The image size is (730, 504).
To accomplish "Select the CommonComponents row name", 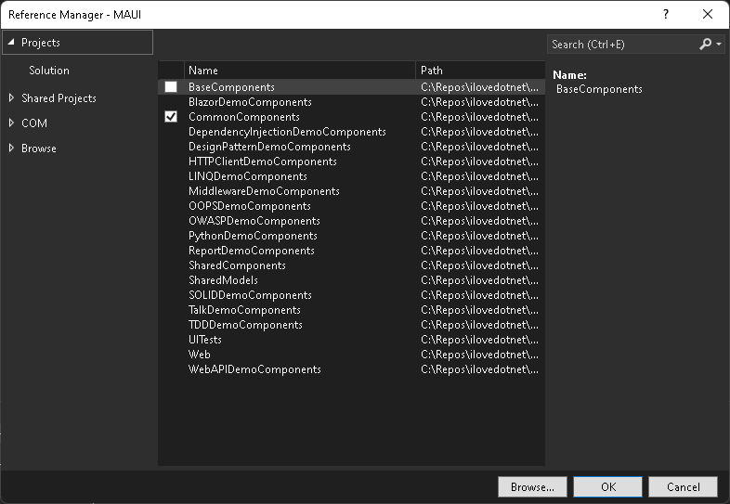I will click(x=244, y=117).
